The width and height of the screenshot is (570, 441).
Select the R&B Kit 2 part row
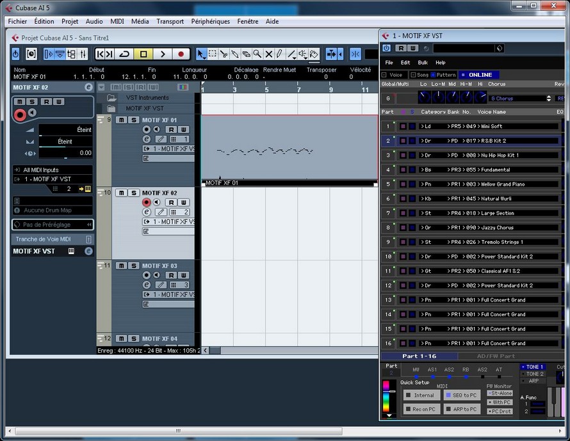tap(493, 141)
